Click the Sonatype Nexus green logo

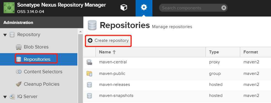coord(9,8)
